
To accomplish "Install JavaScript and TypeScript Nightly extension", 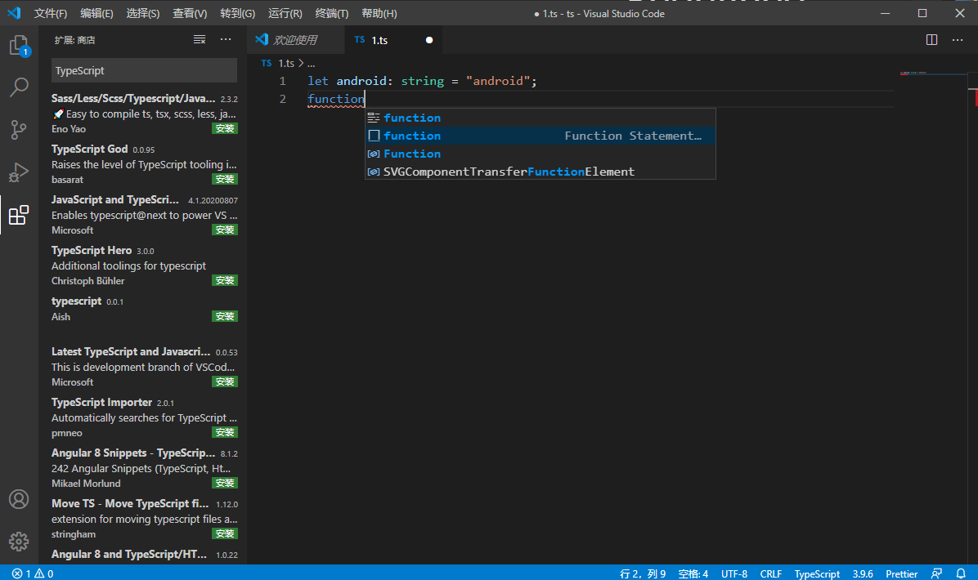I will coord(225,230).
